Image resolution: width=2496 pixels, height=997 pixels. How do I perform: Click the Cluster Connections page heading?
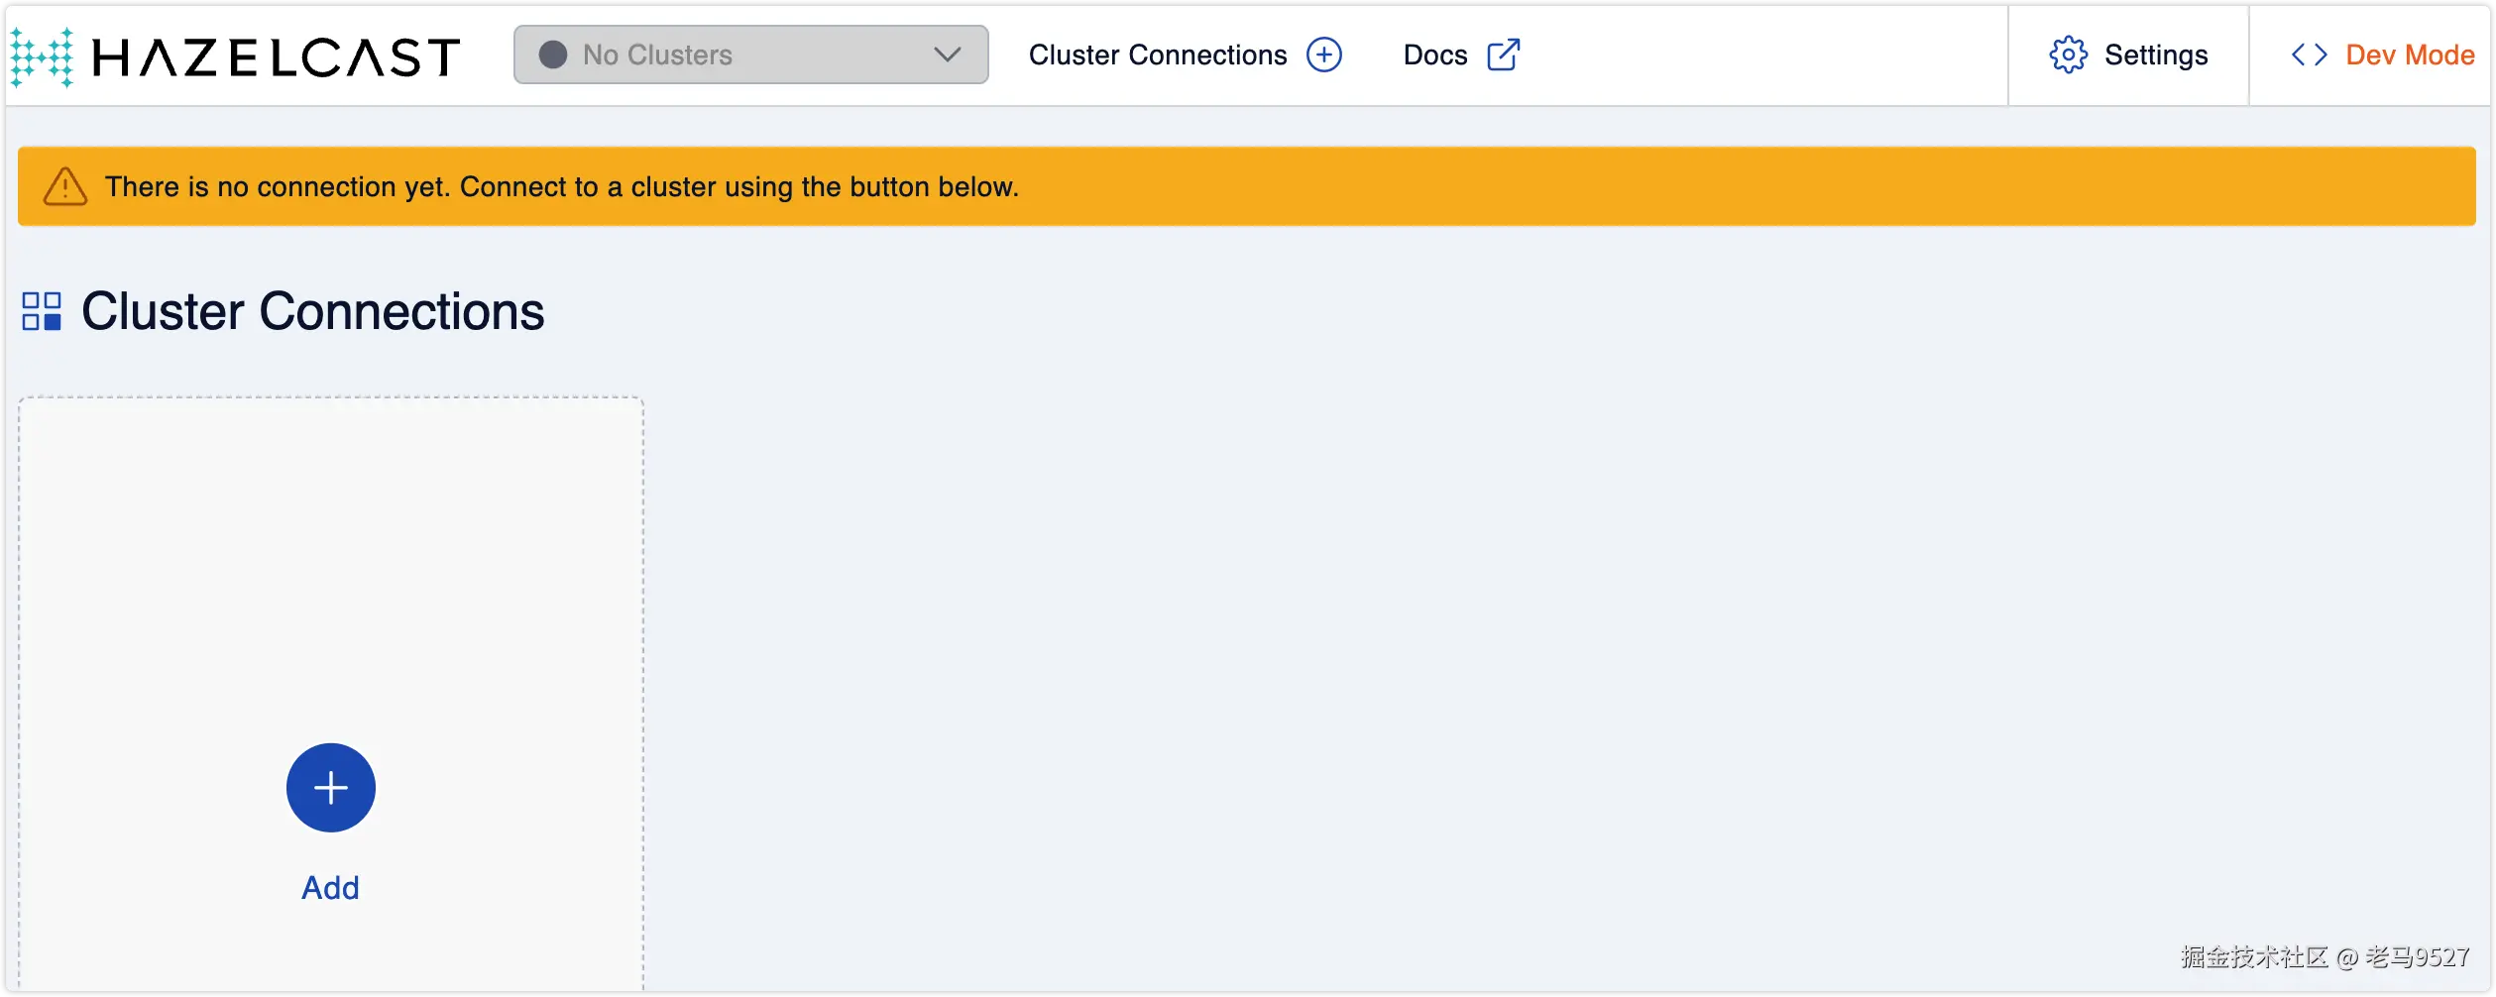(312, 311)
